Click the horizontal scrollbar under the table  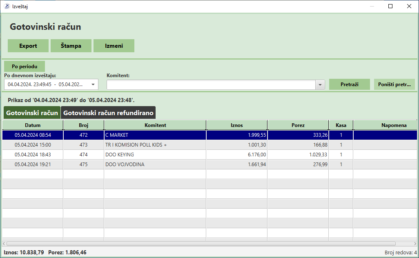coord(204,244)
